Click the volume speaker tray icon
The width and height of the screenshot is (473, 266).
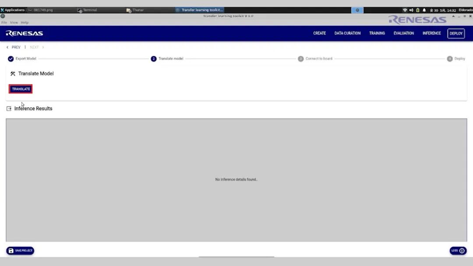(x=411, y=10)
